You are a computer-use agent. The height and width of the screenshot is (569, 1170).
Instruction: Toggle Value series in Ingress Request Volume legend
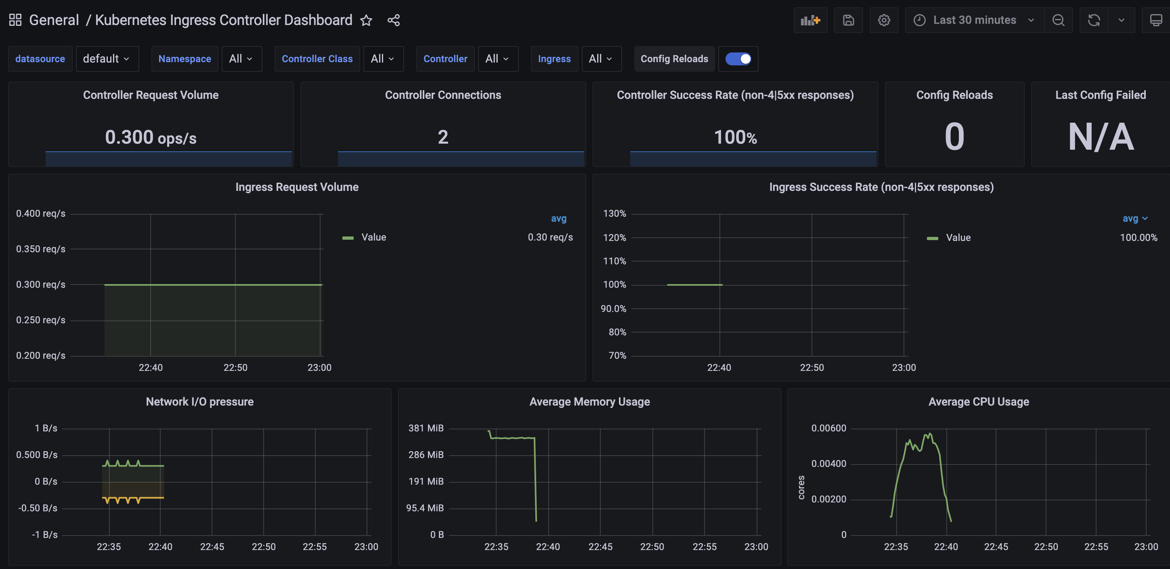(x=373, y=238)
